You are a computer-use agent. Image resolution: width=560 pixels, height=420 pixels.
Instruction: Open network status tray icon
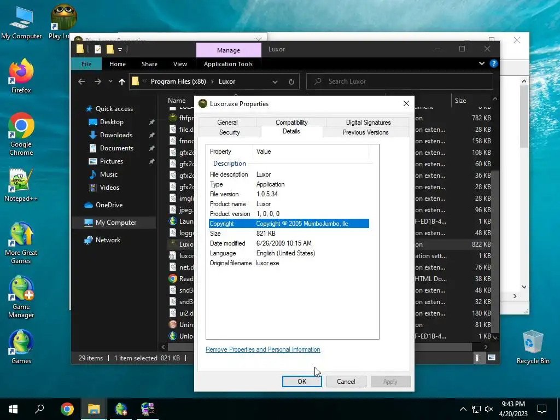tap(476, 409)
